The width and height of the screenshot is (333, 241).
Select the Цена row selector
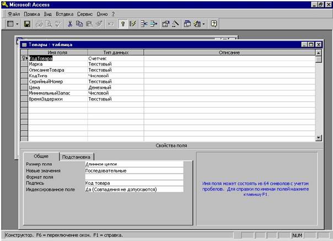click(24, 87)
